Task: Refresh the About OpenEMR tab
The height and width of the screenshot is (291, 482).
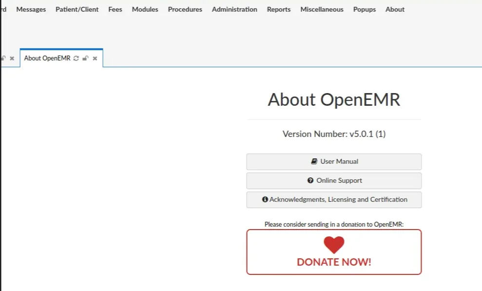Action: coord(76,58)
